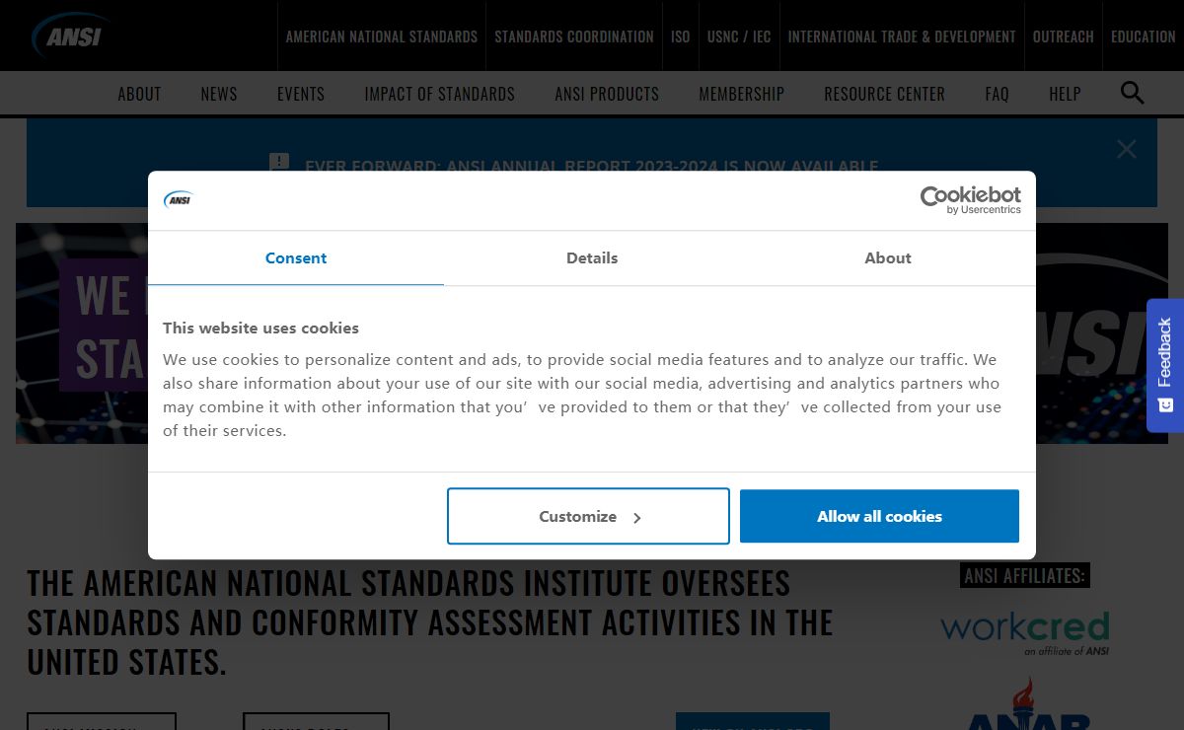Click the Customize button
This screenshot has width=1184, height=730.
[x=588, y=516]
